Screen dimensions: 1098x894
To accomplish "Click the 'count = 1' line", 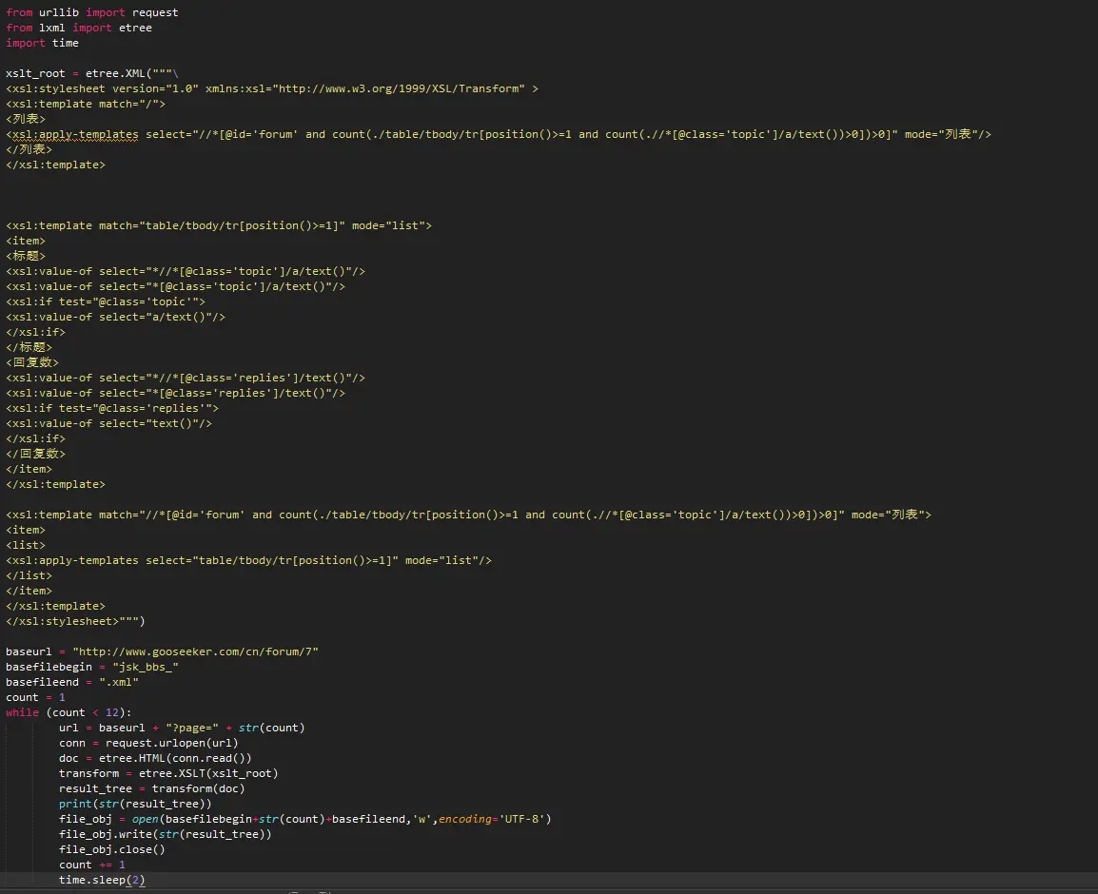I will point(35,698).
